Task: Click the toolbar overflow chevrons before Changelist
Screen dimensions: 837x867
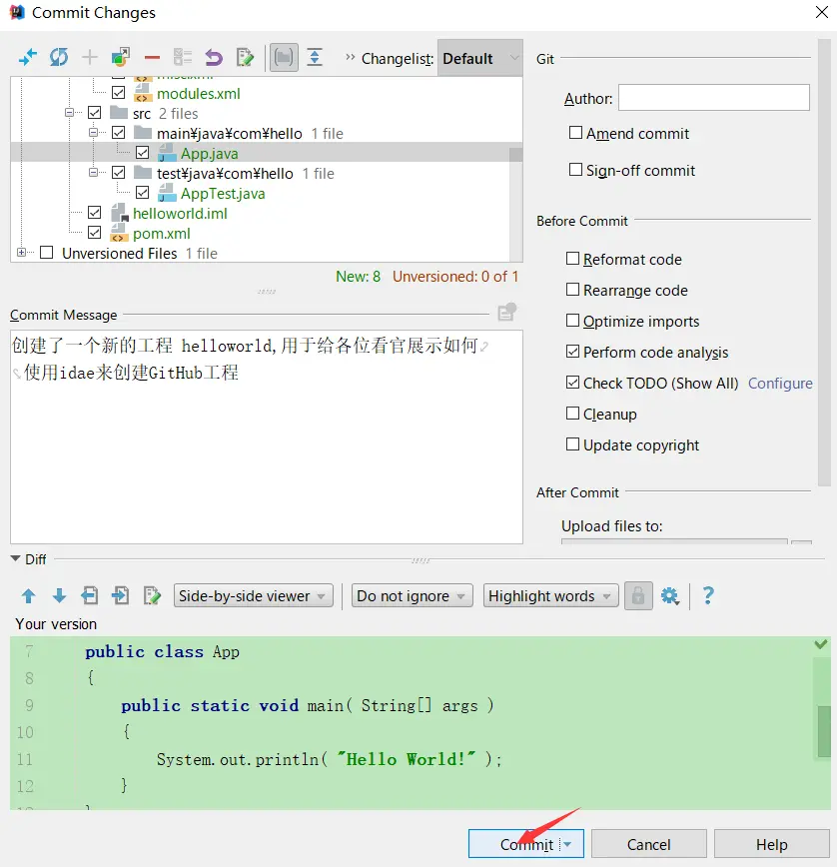Action: (350, 57)
